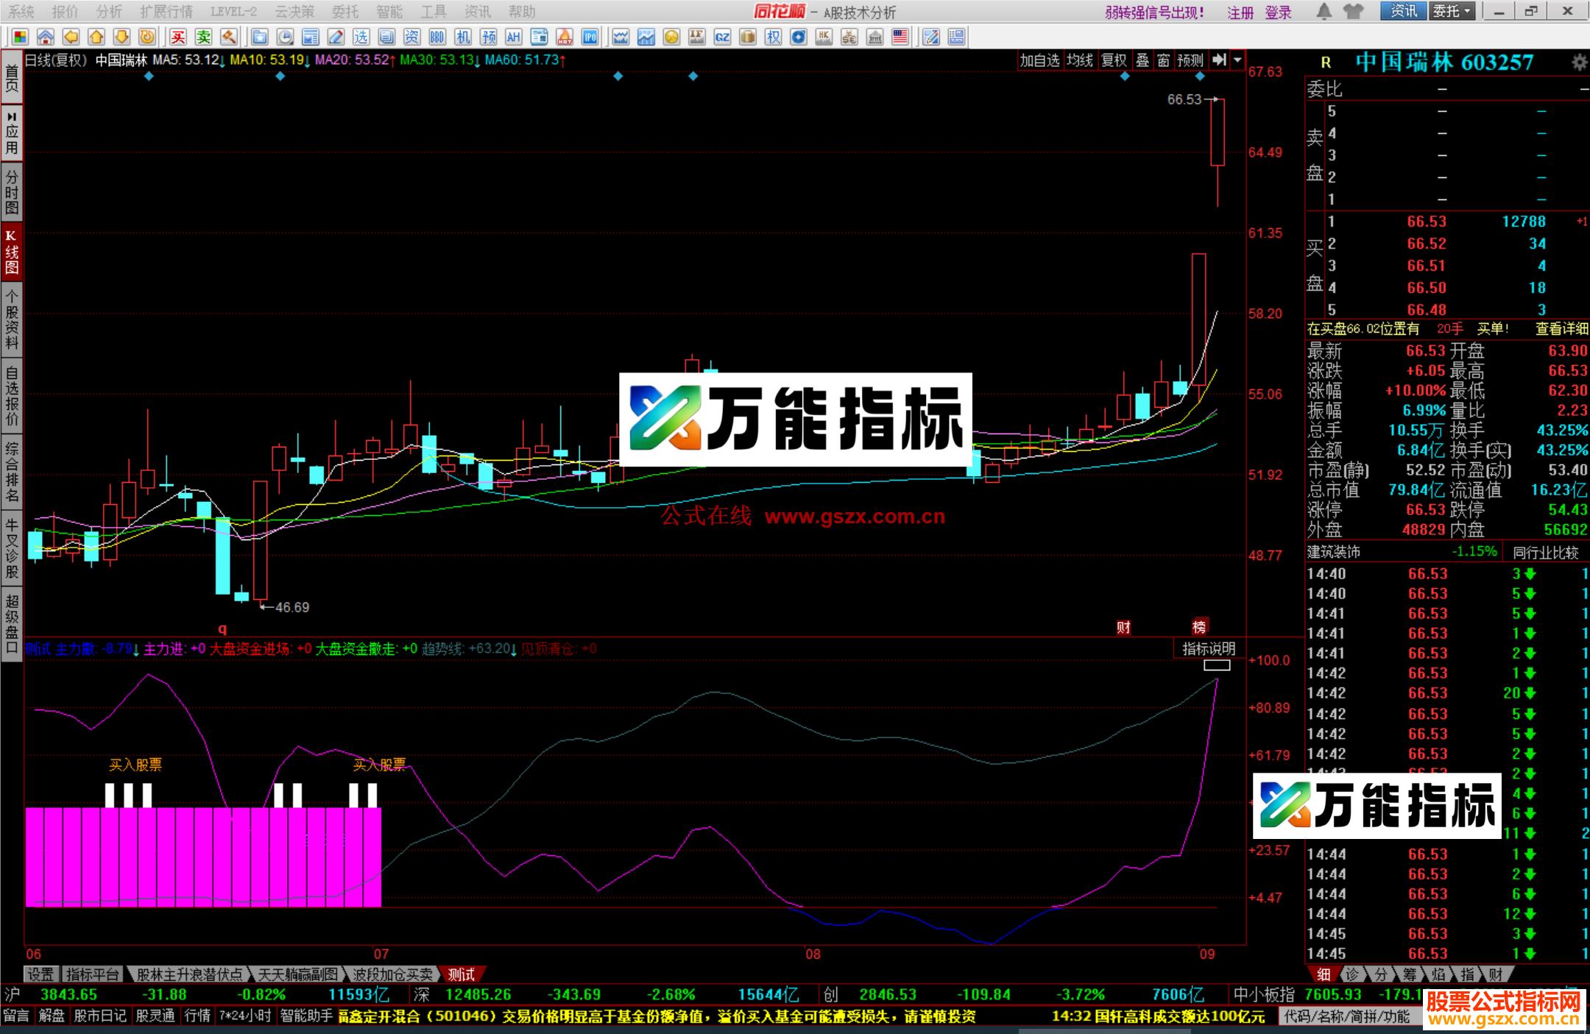
Task: Open the IPO 新股申购 toolbar icon
Action: coord(591,35)
